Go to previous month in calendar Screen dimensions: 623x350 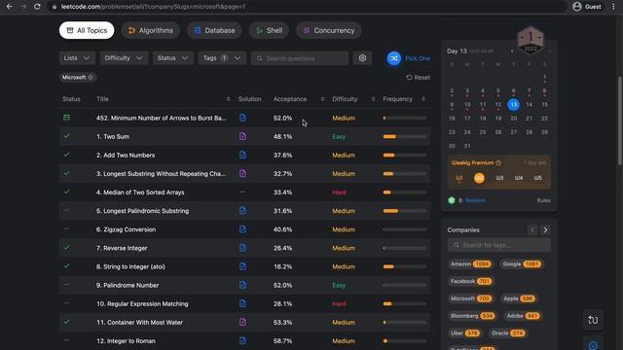(x=512, y=52)
